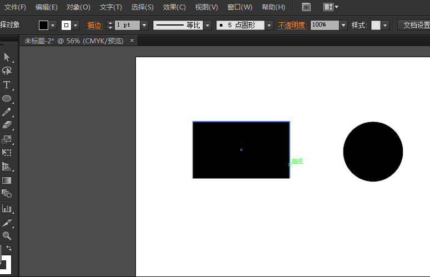The image size is (430, 277).
Task: Open the 5 点圆形 brush dropdown
Action: coord(269,26)
